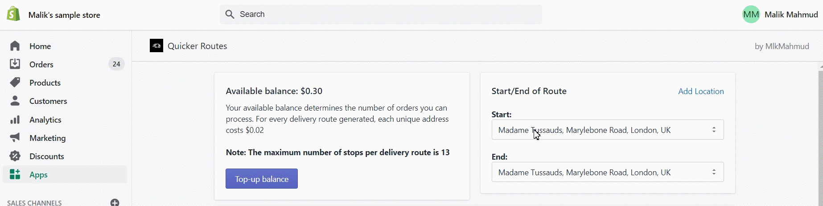Image resolution: width=823 pixels, height=206 pixels.
Task: Click the Top-up balance button
Action: 262,179
